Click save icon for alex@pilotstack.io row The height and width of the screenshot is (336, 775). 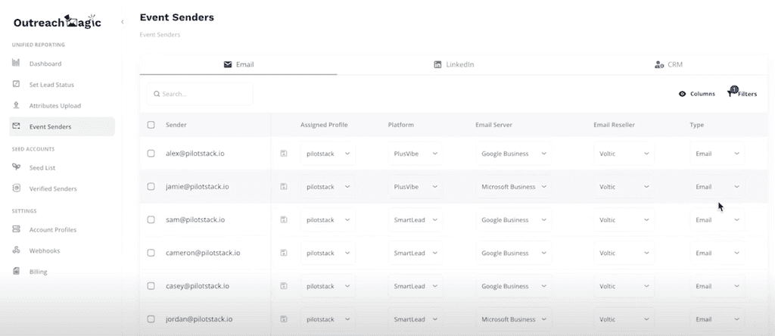(x=284, y=154)
